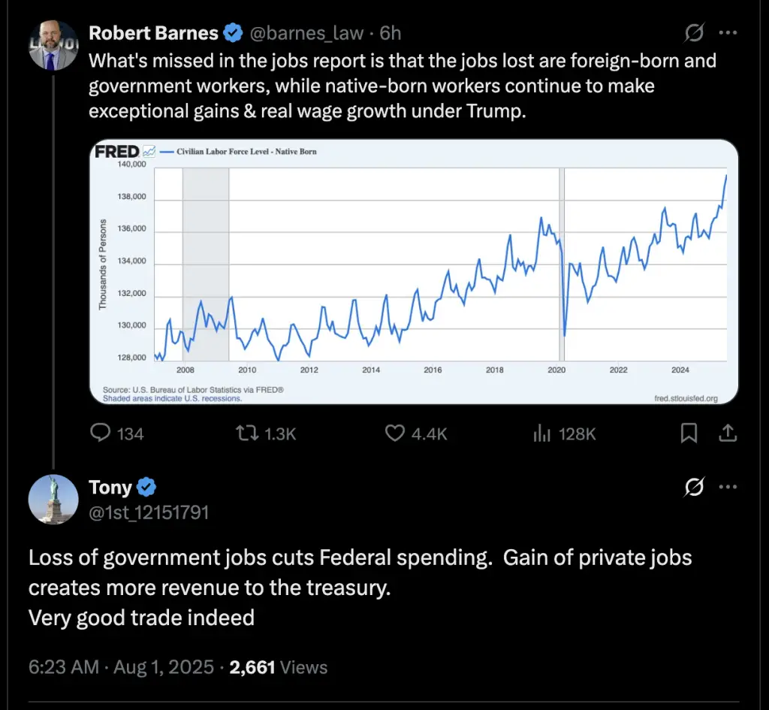Open the @1st_12151791 handle
Image resolution: width=769 pixels, height=710 pixels.
[149, 512]
